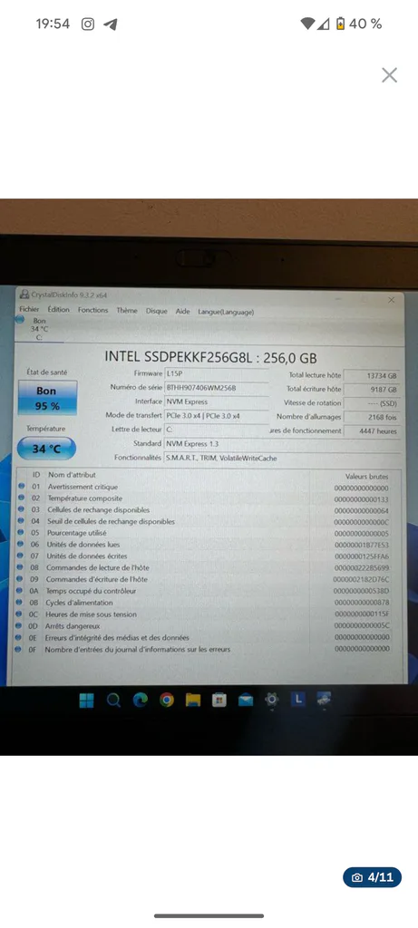Image resolution: width=418 pixels, height=928 pixels.
Task: Open the Mail app icon
Action: click(245, 701)
